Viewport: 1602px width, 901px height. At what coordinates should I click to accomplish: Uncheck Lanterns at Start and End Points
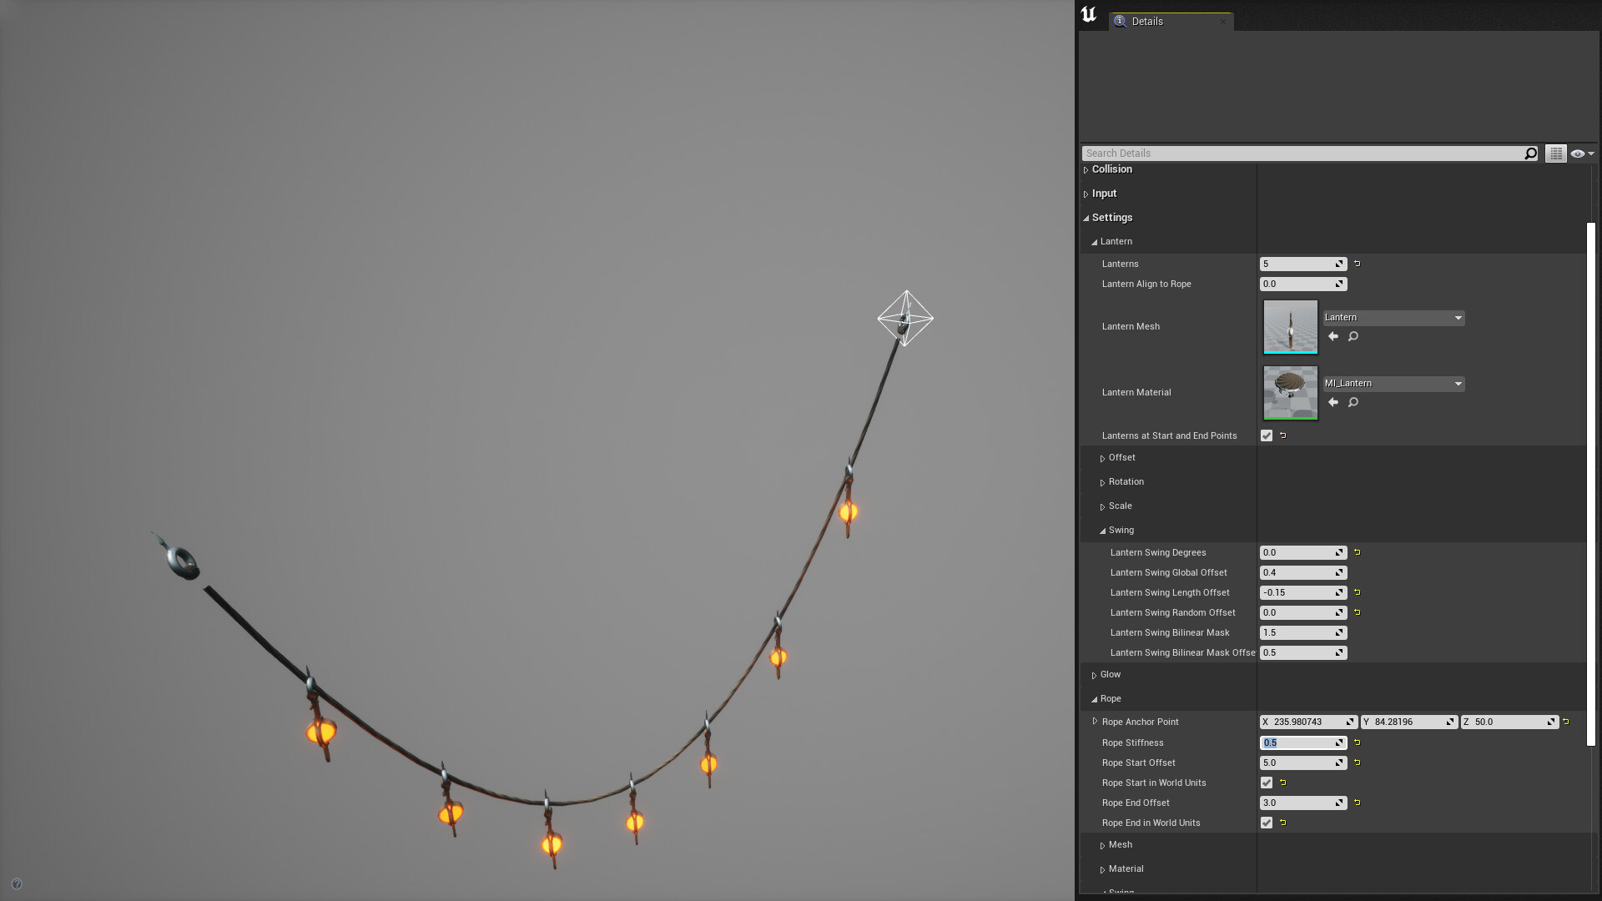(1267, 435)
